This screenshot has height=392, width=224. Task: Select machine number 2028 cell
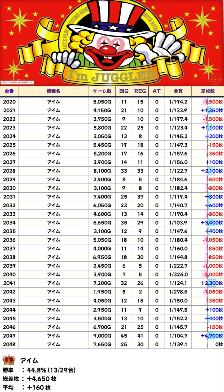(x=9, y=171)
